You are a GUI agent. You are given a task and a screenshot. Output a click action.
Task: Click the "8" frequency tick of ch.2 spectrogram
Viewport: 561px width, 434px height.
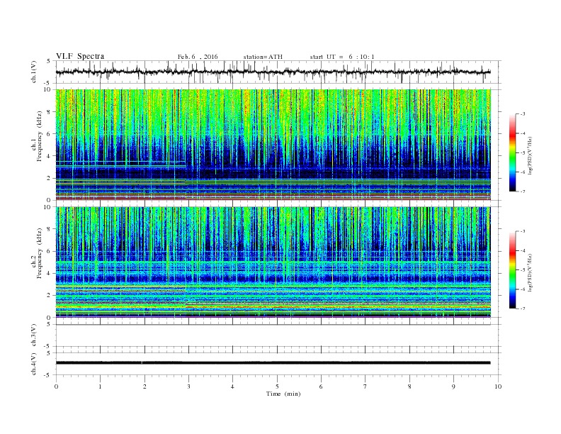pos(50,229)
